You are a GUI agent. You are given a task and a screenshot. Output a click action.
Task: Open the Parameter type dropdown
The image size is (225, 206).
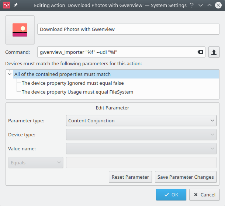click(x=141, y=121)
